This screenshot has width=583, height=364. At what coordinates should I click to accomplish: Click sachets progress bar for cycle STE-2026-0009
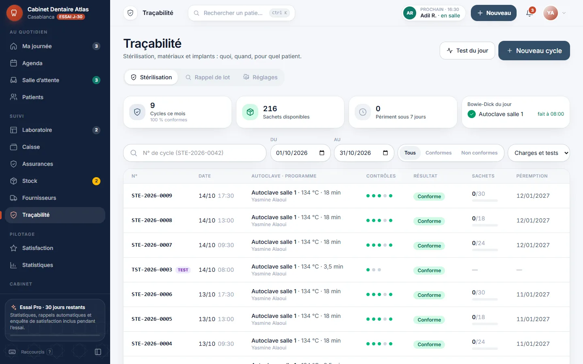tap(485, 201)
